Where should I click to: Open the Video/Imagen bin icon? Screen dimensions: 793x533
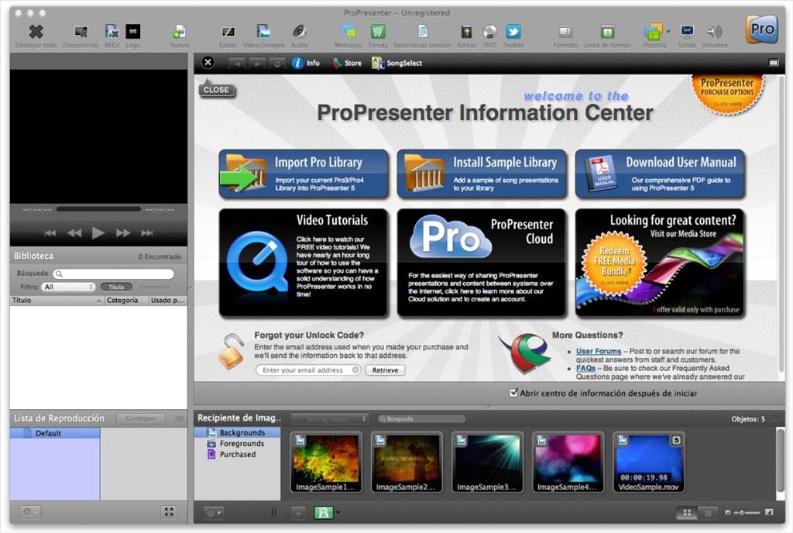coord(263,32)
